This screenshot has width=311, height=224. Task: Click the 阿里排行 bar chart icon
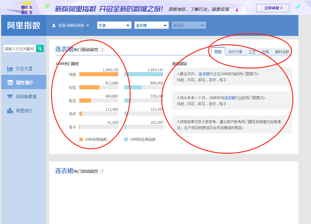(x=10, y=111)
